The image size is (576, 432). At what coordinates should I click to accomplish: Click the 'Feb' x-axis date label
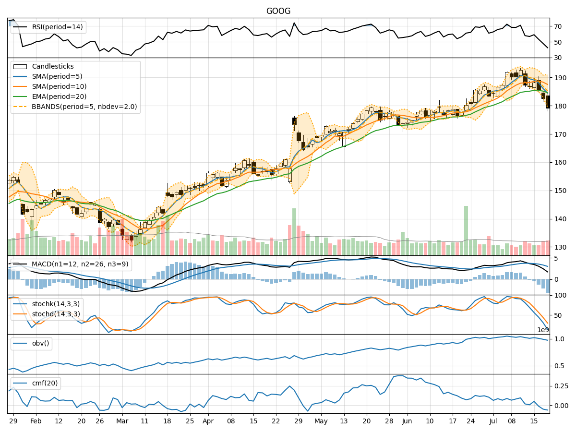[x=36, y=420]
